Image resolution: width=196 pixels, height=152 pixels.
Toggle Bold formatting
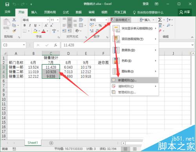[25, 25]
